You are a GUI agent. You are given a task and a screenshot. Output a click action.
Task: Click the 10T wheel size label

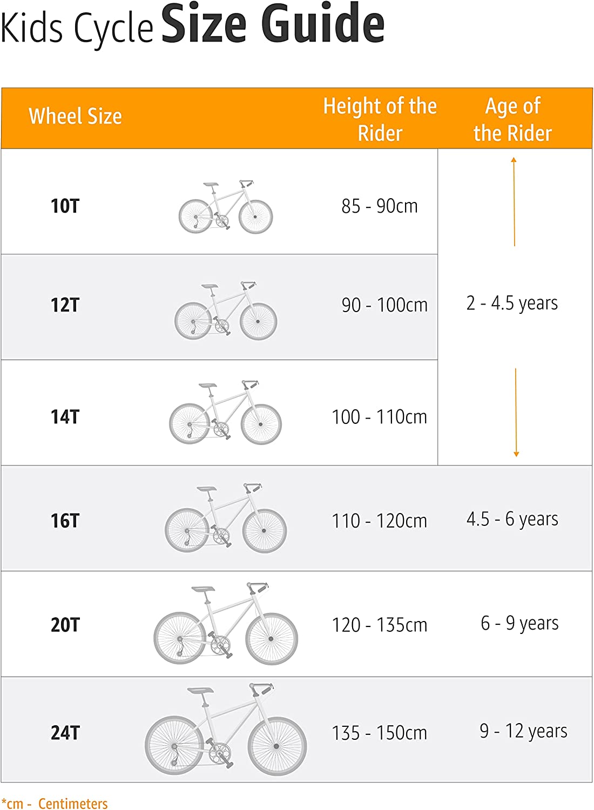(65, 206)
